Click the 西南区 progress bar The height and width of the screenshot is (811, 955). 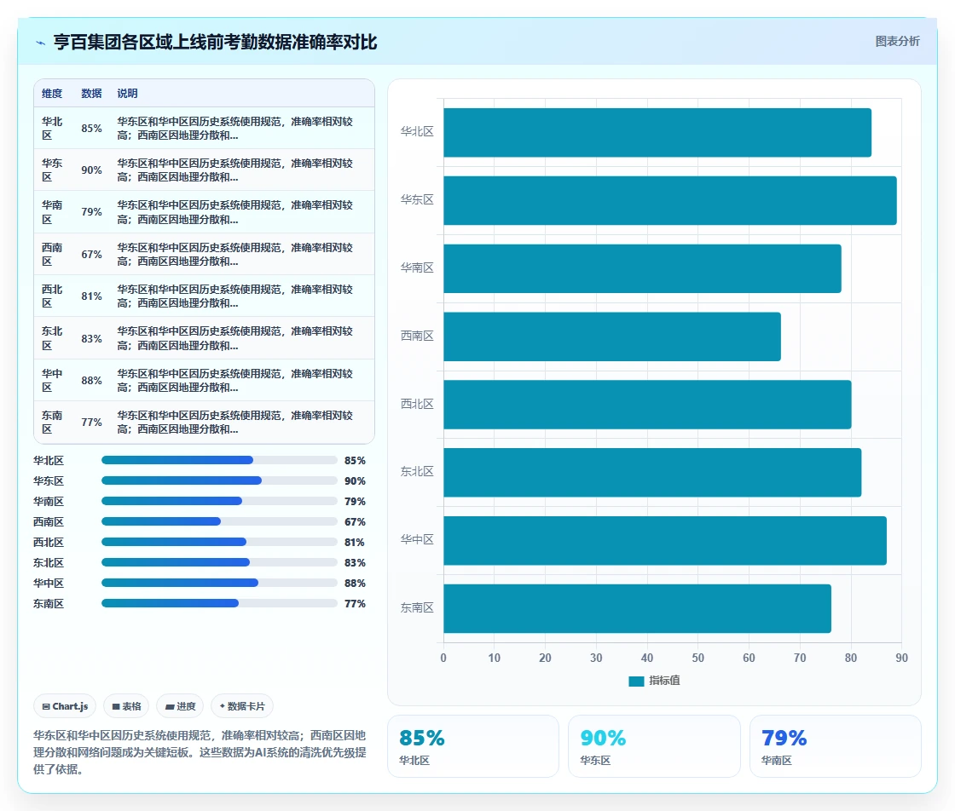point(219,521)
